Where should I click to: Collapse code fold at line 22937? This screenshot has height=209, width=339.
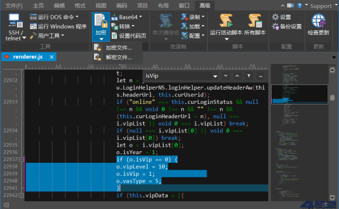click(21, 159)
